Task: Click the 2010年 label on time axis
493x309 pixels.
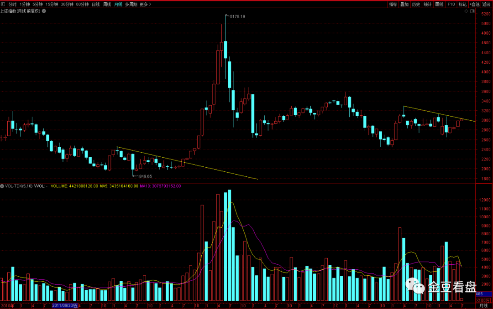Action: tap(8, 306)
